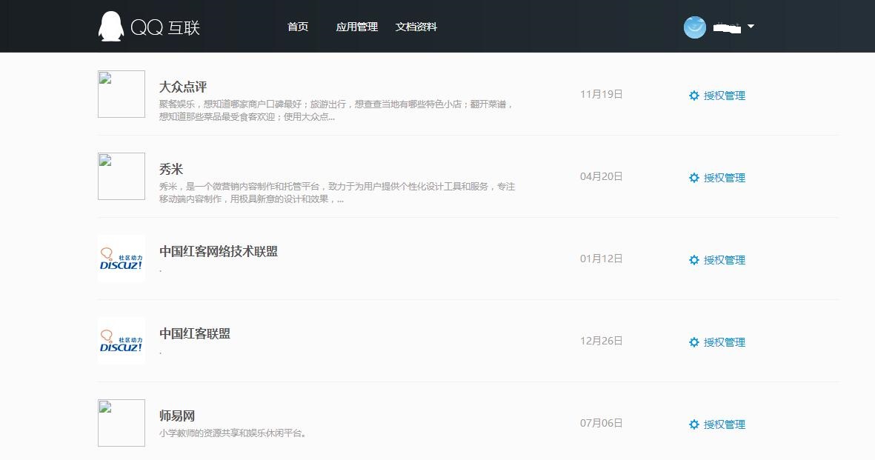Select the 师易网 app thumbnail placeholder
Viewport: 875px width, 460px height.
(x=121, y=423)
